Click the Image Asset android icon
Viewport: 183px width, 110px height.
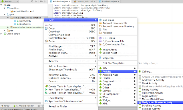(100, 49)
